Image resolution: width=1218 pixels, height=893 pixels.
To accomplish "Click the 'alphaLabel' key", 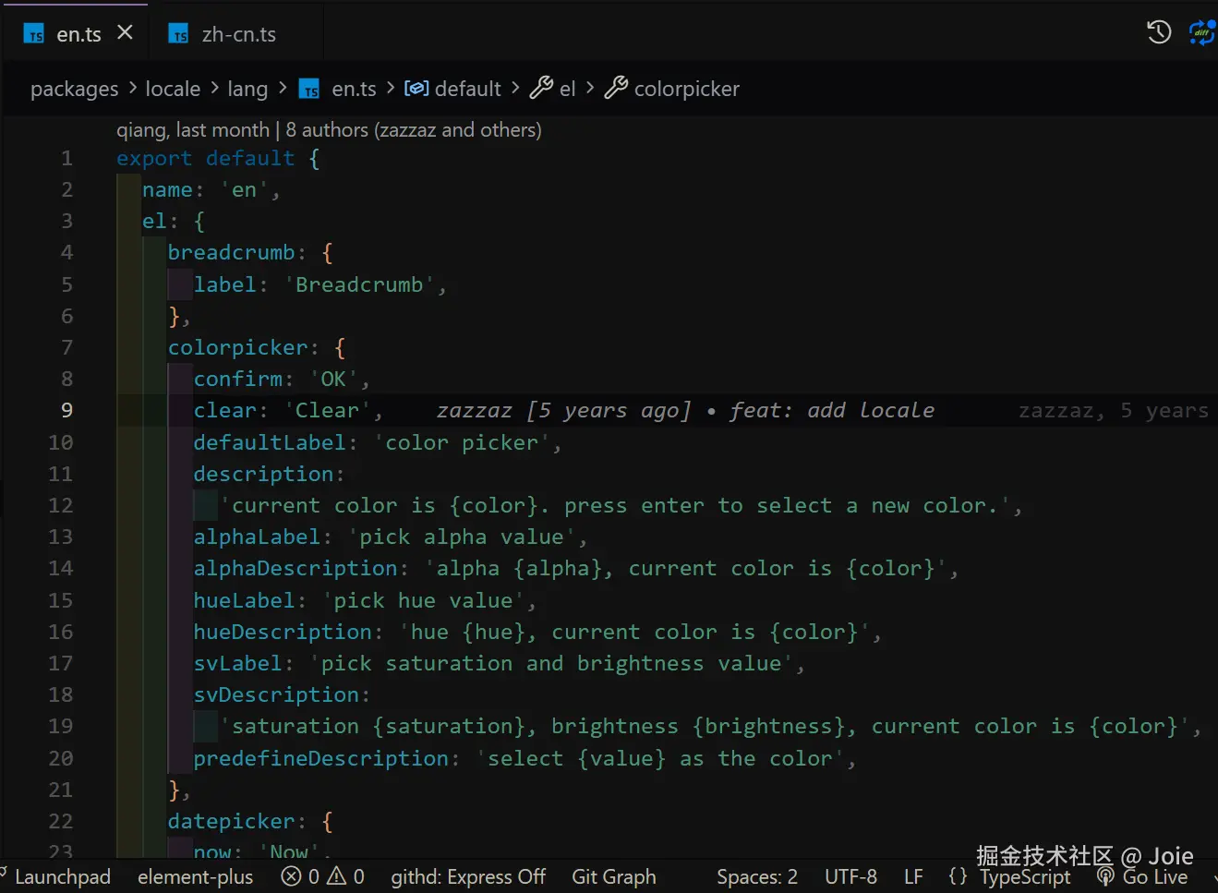I will 257,537.
